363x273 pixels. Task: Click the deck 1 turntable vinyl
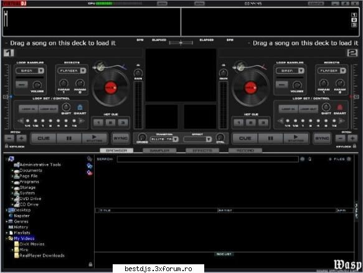click(x=111, y=88)
